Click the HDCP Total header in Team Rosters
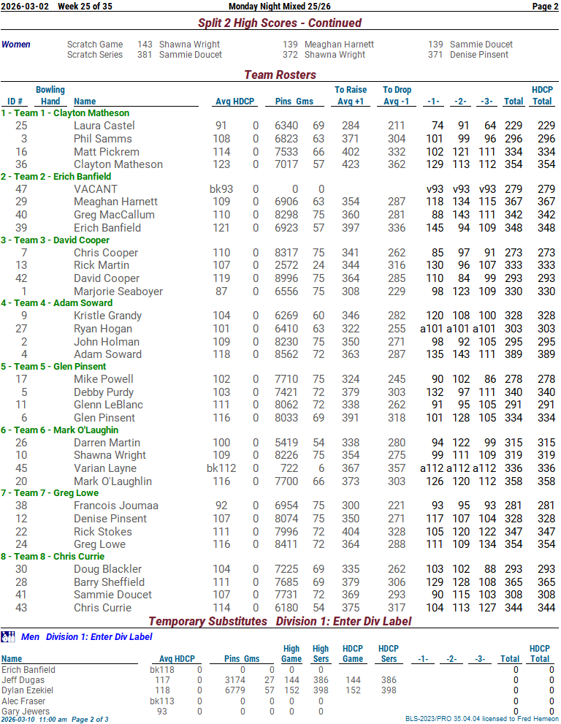Screen dimensions: 561x724 tap(541, 96)
